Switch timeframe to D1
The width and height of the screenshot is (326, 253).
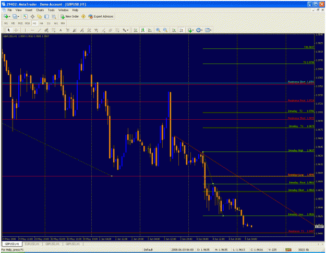point(49,23)
